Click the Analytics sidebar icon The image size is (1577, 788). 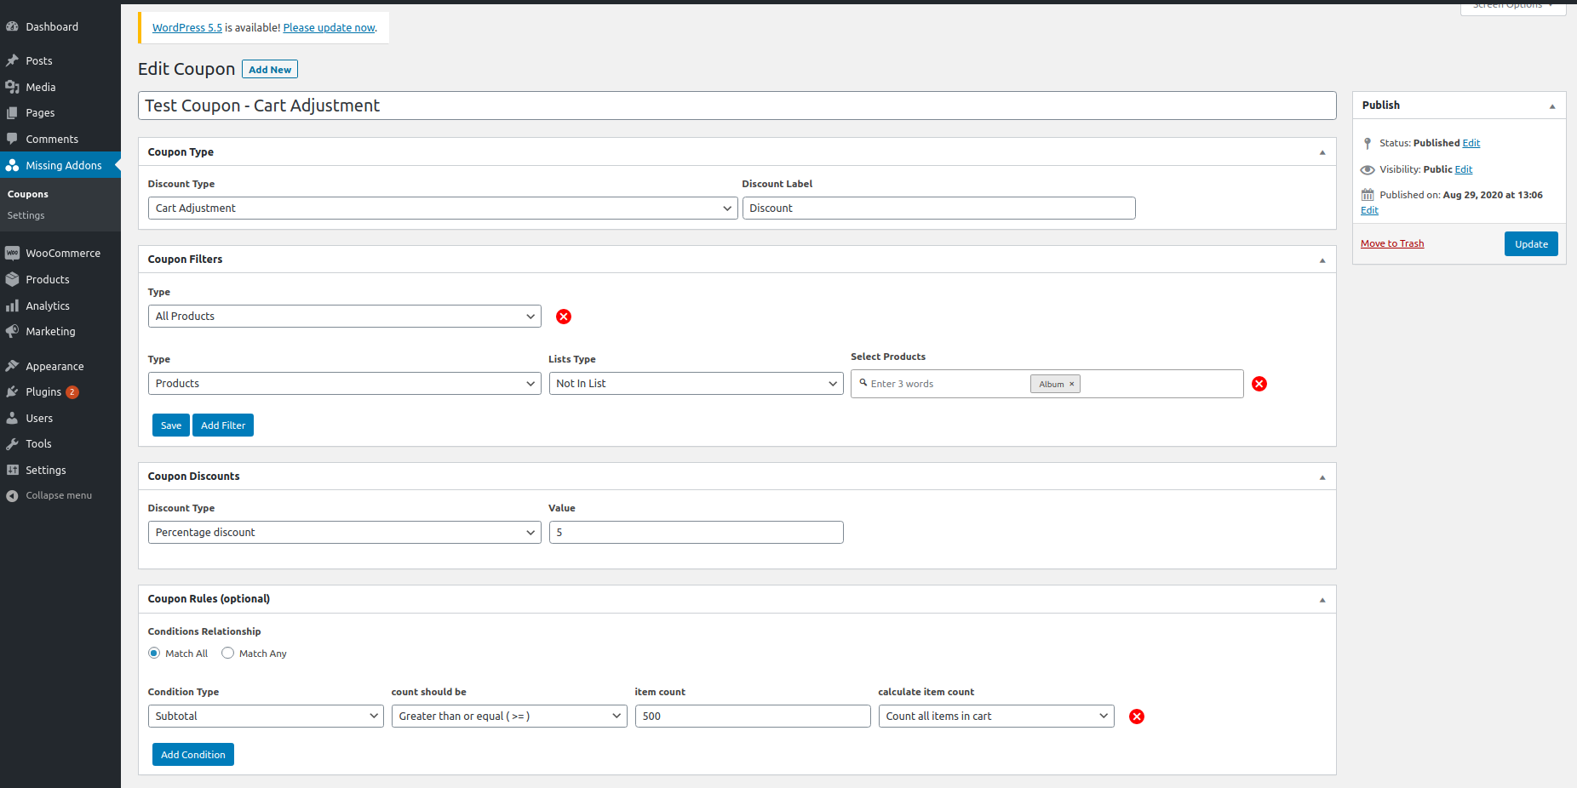(12, 305)
